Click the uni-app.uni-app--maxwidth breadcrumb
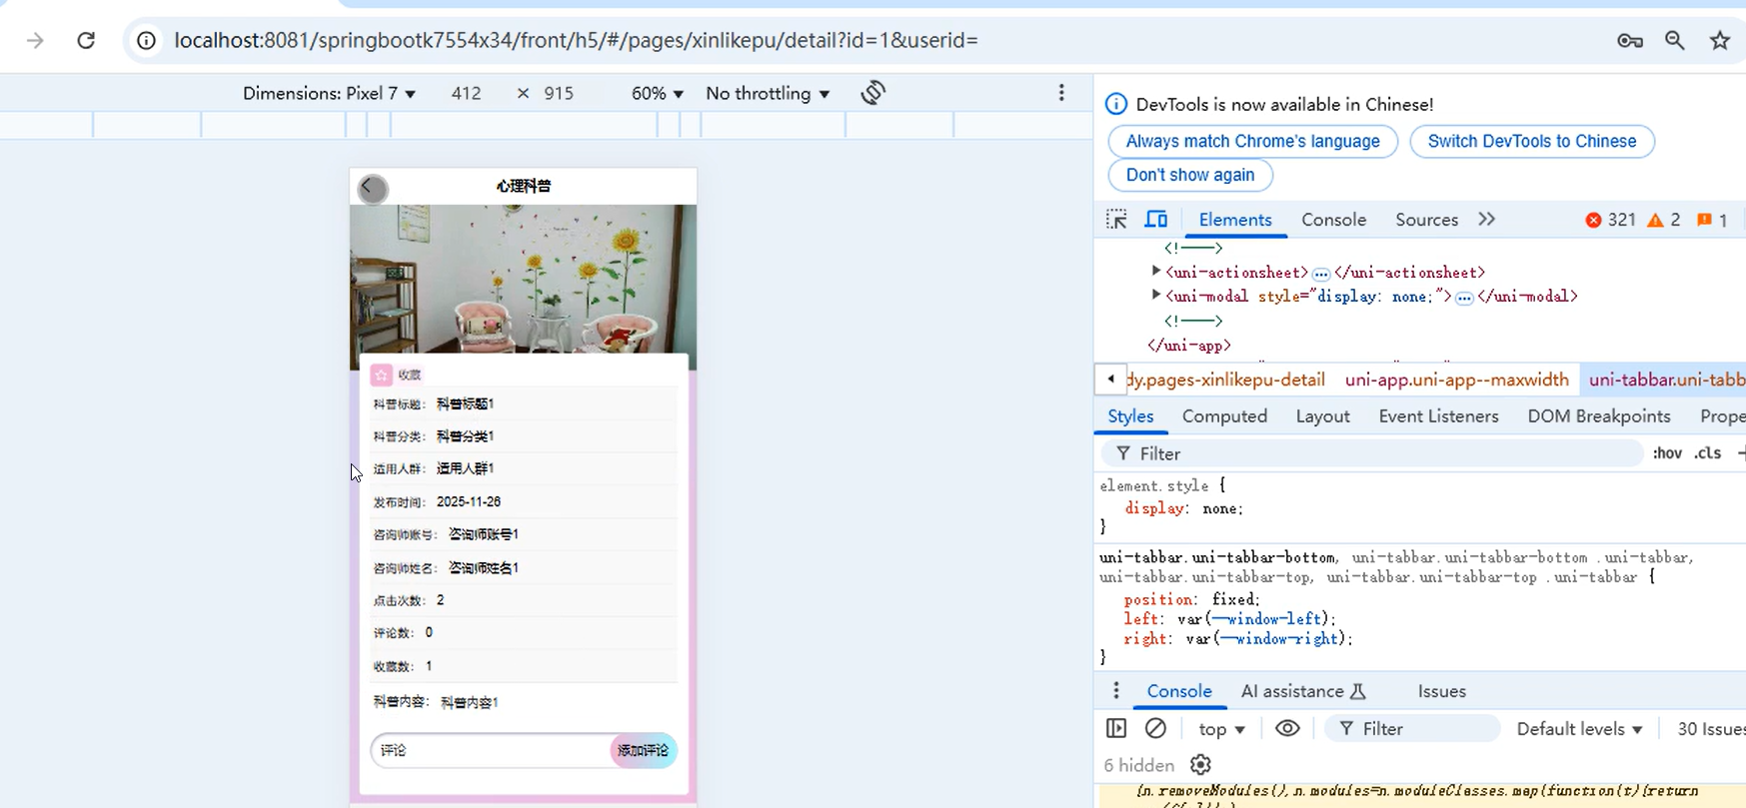1746x808 pixels. pyautogui.click(x=1457, y=380)
